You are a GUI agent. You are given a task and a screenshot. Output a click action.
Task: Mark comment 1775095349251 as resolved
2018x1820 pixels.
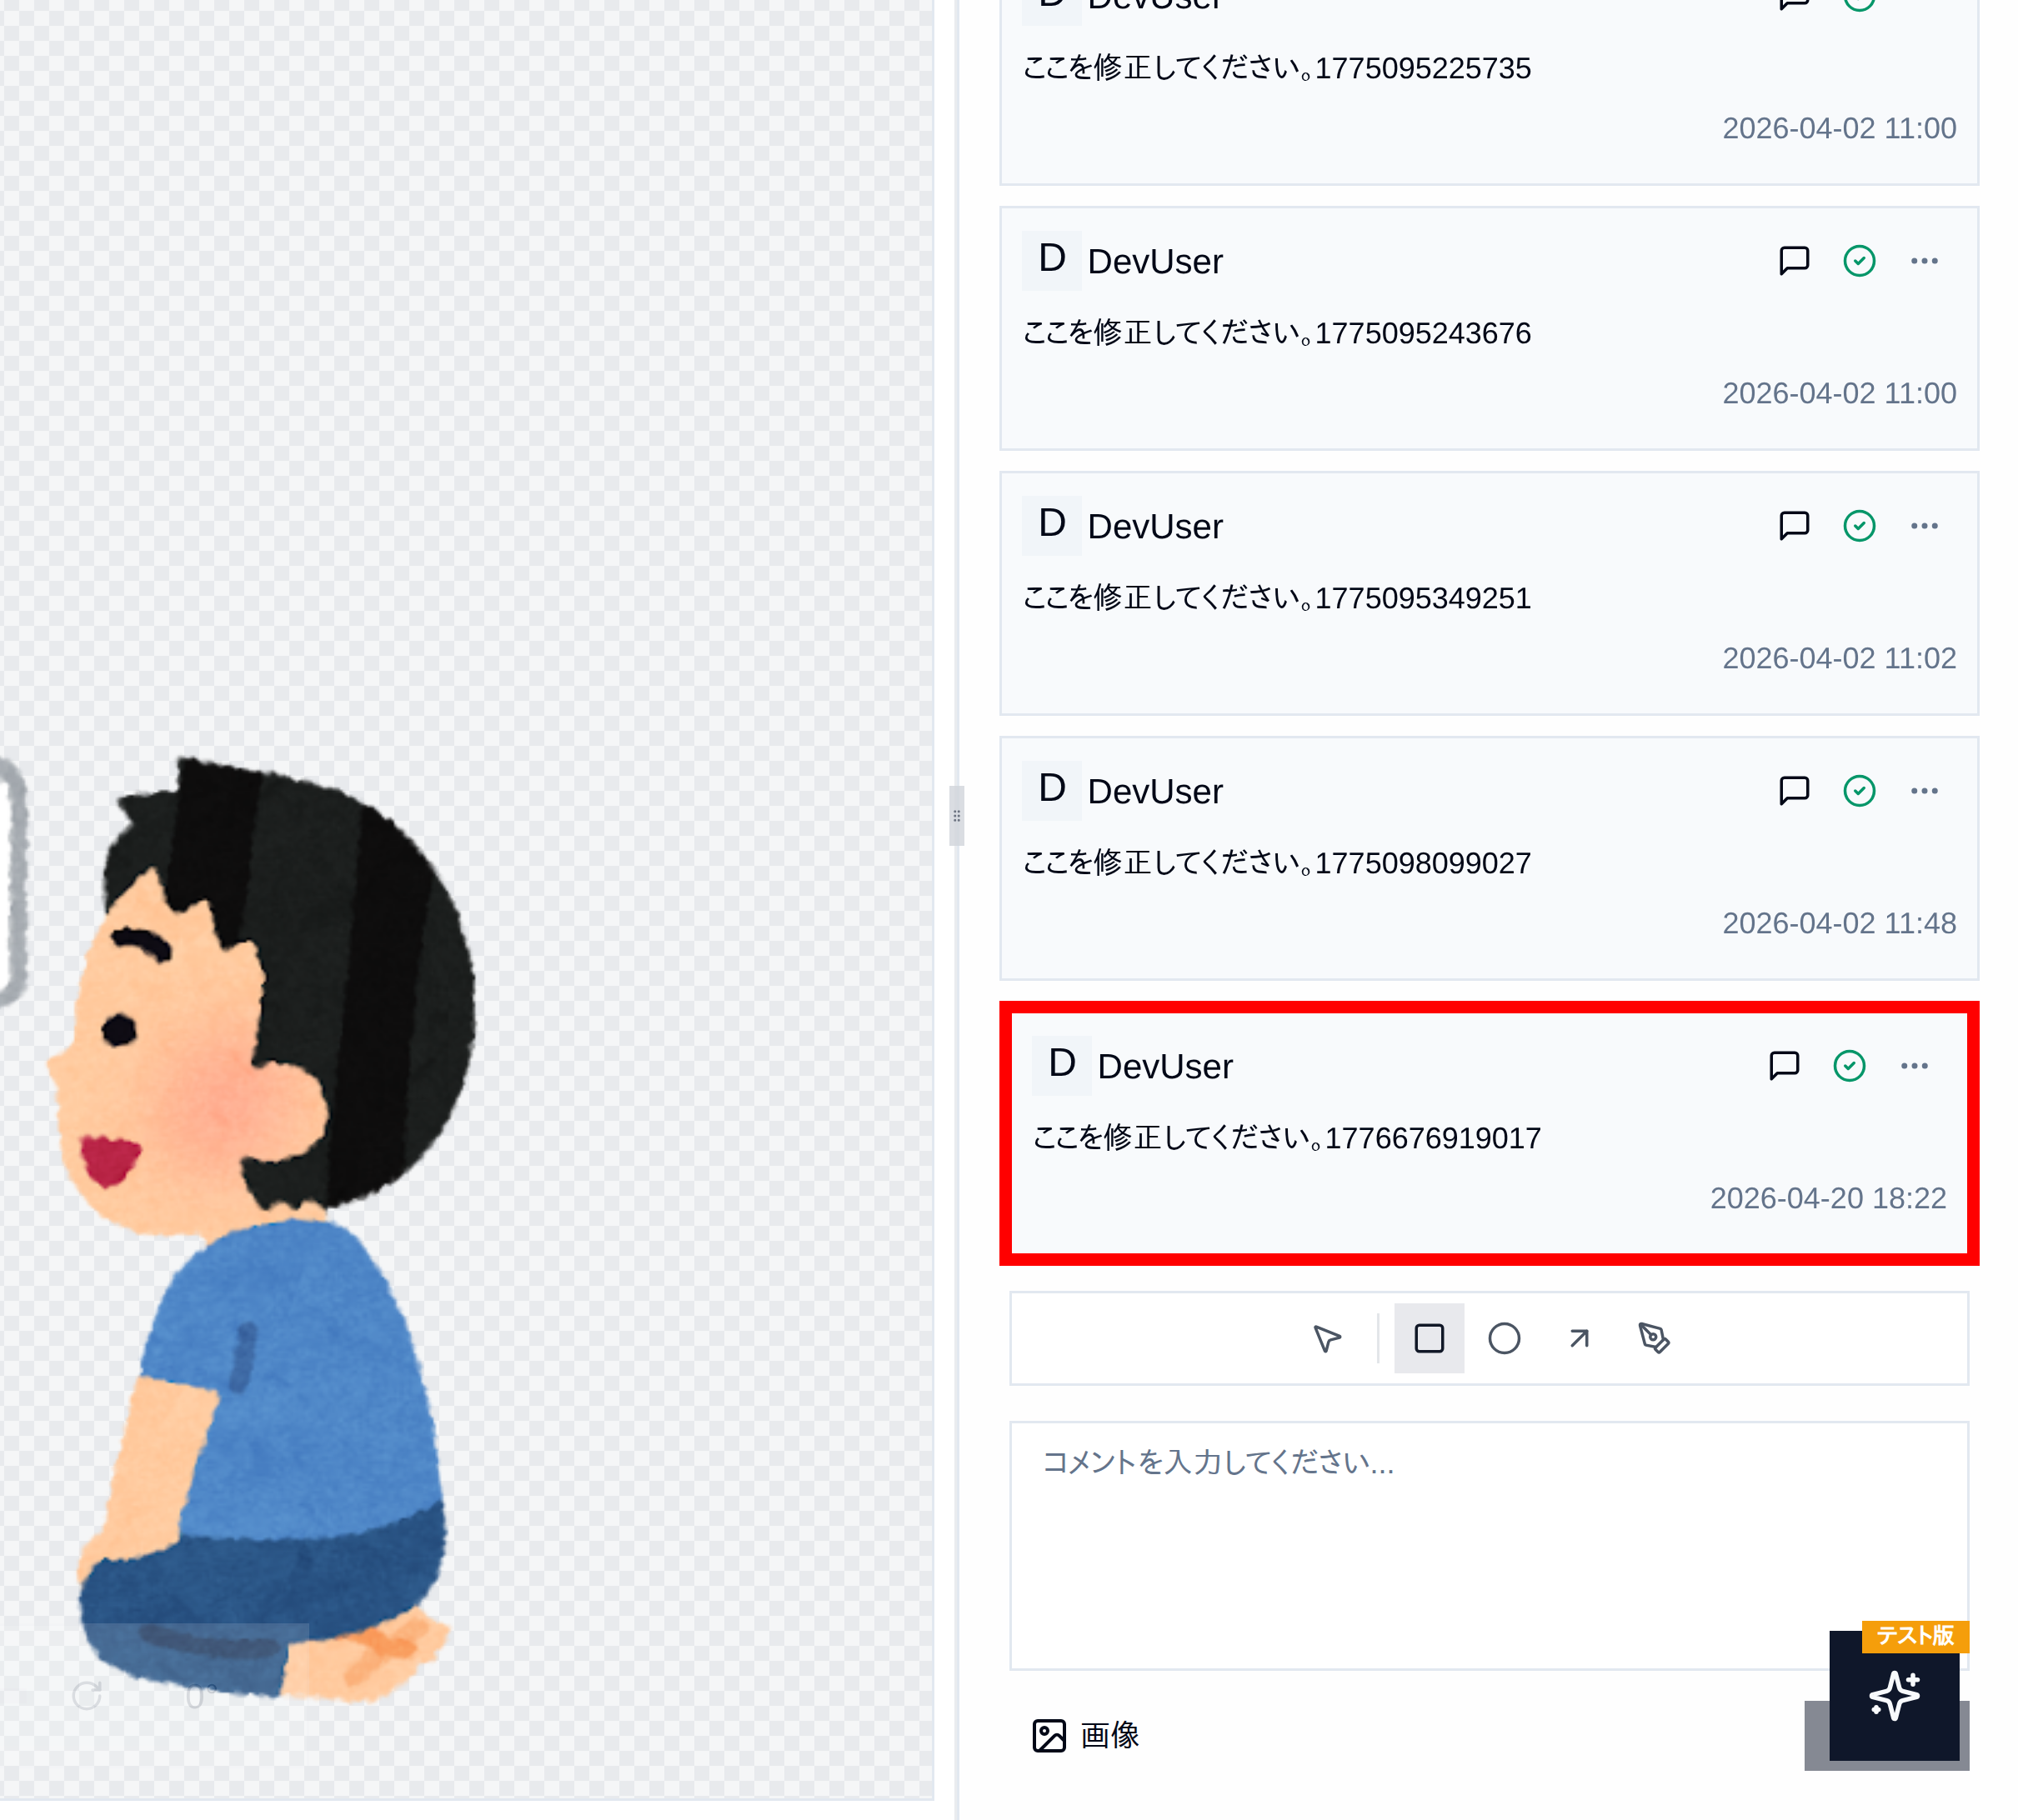pyautogui.click(x=1859, y=526)
